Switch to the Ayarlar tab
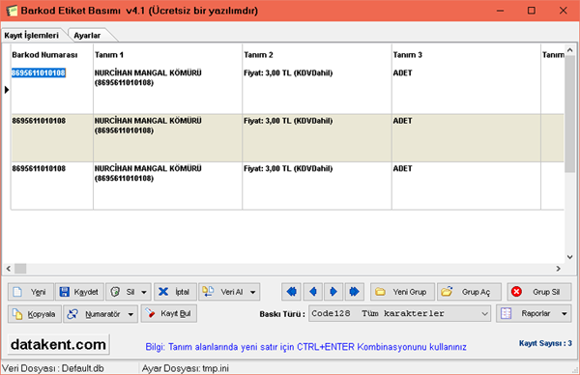 click(x=87, y=36)
